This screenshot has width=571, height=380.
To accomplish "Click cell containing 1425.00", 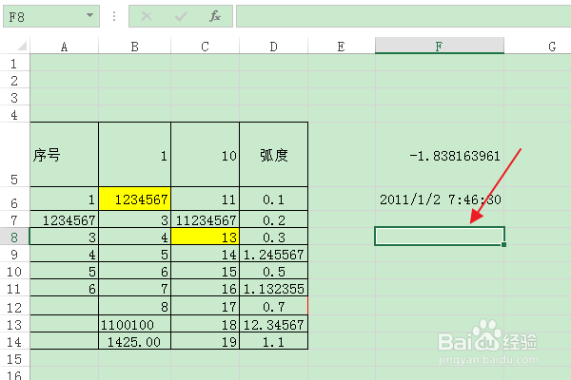I will pyautogui.click(x=135, y=341).
